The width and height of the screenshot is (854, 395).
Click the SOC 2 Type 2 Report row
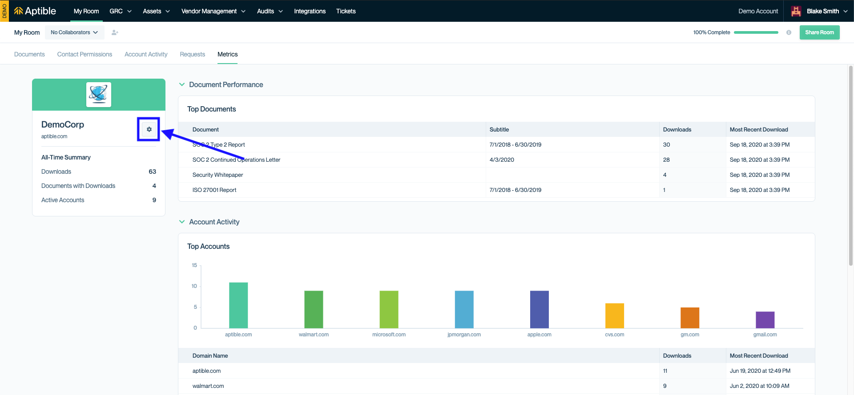click(496, 145)
